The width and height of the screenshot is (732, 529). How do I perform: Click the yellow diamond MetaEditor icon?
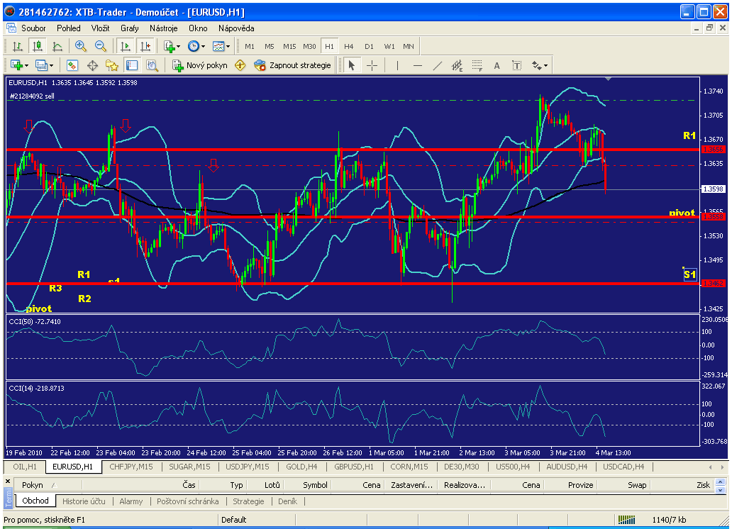tap(240, 65)
